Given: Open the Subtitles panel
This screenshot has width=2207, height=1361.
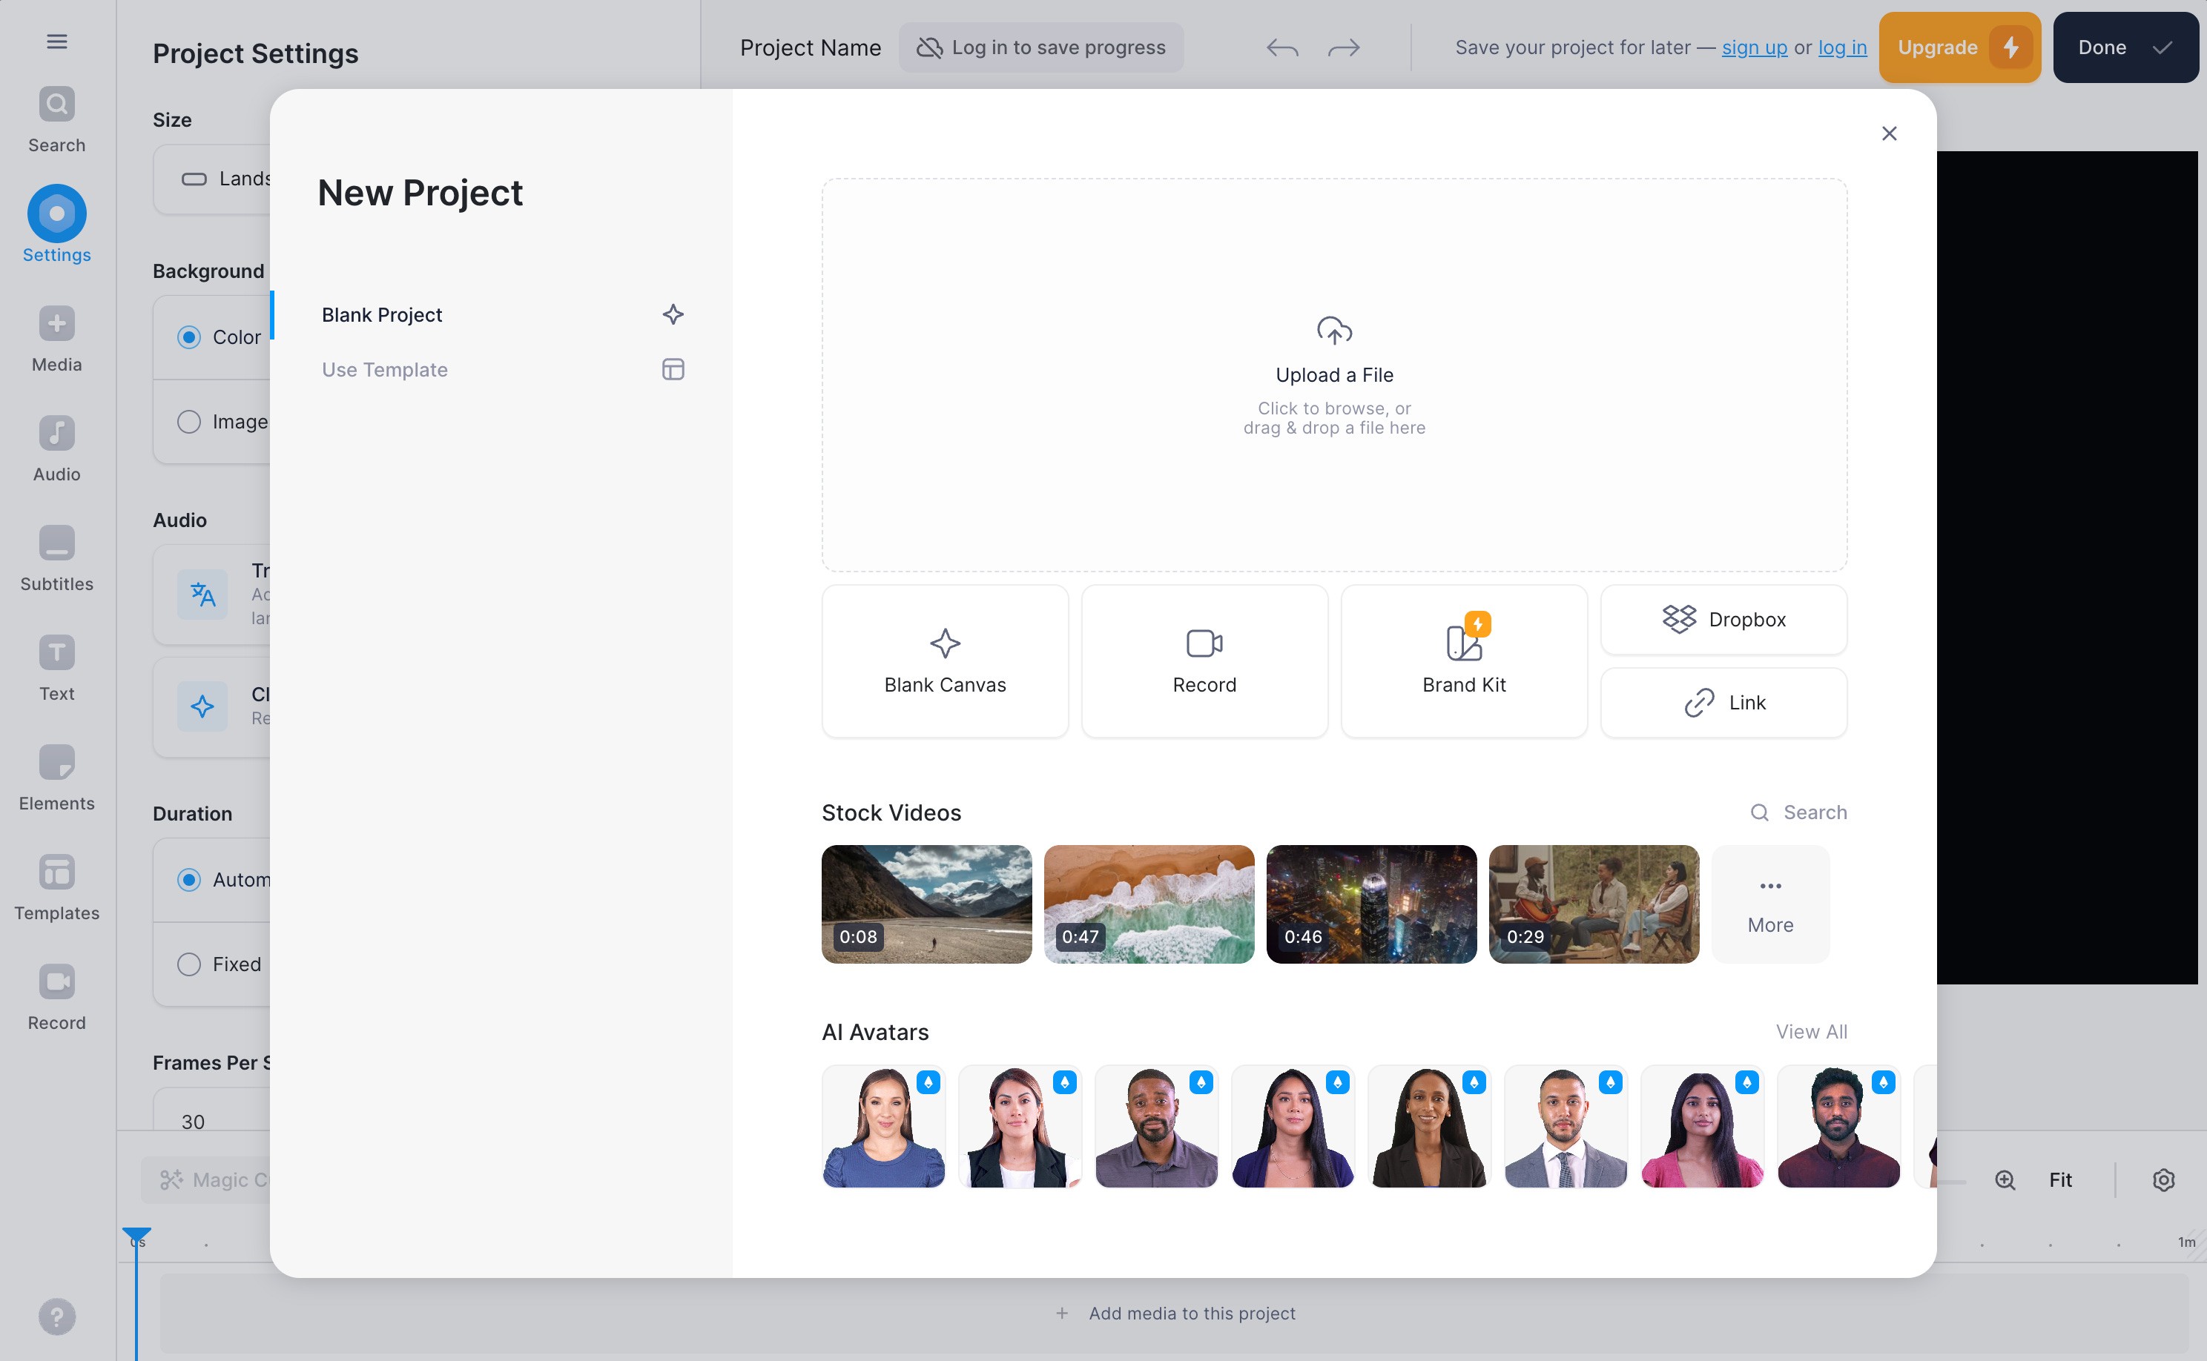Looking at the screenshot, I should 56,556.
